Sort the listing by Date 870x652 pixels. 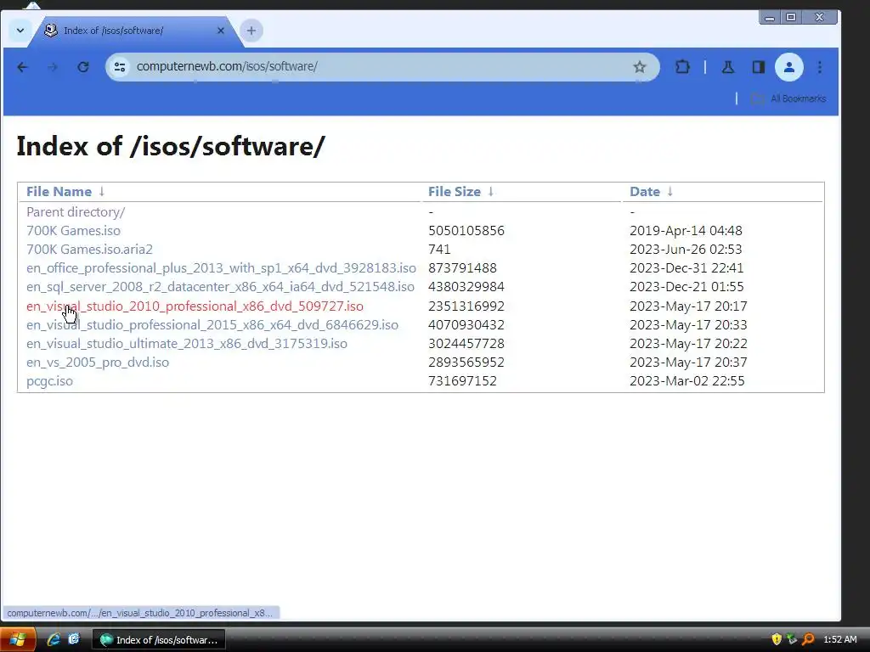coord(645,192)
